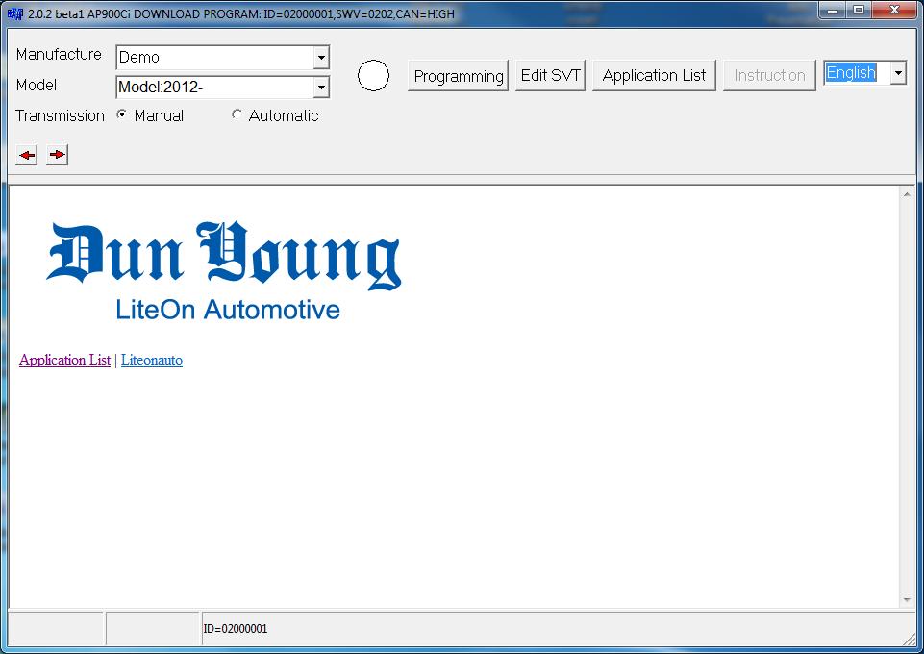
Task: Click the Programming button
Action: click(x=458, y=76)
